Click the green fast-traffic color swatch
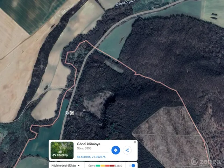This screenshot has width=224, height=168. click(x=98, y=166)
